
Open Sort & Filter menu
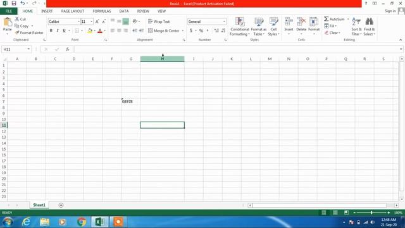coord(356,27)
